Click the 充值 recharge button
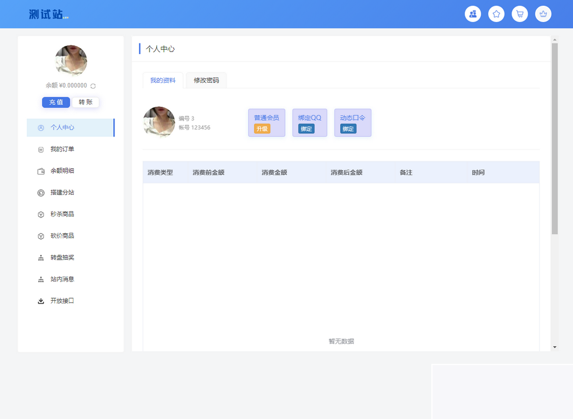Viewport: 573px width, 419px height. [x=56, y=102]
